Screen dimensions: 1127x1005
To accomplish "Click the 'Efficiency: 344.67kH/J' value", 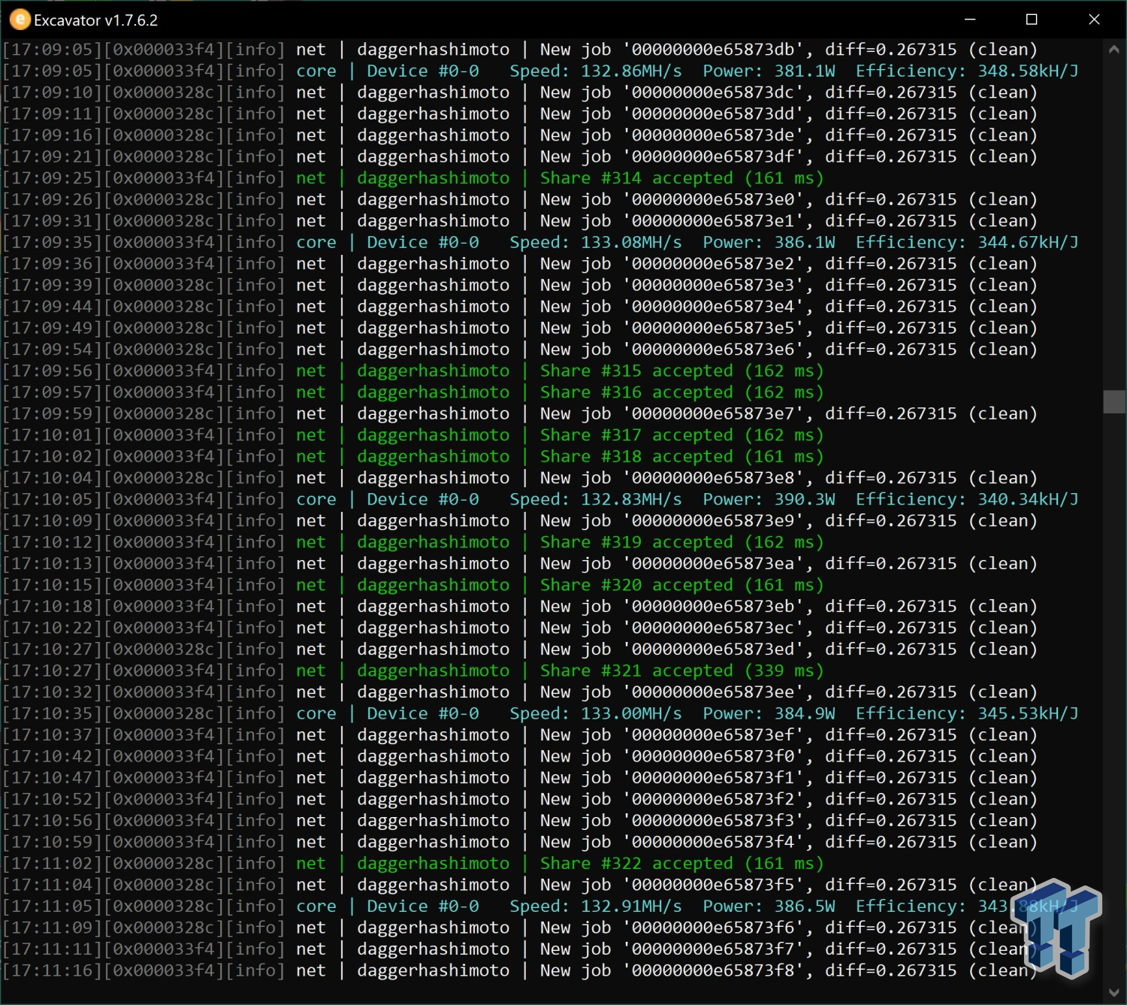I will pyautogui.click(x=966, y=242).
